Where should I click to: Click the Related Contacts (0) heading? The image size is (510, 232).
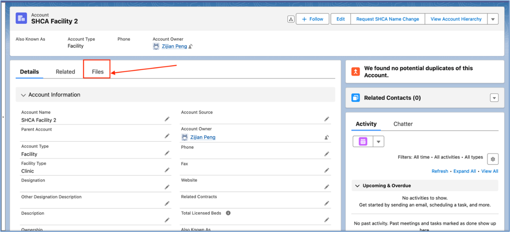[392, 98]
